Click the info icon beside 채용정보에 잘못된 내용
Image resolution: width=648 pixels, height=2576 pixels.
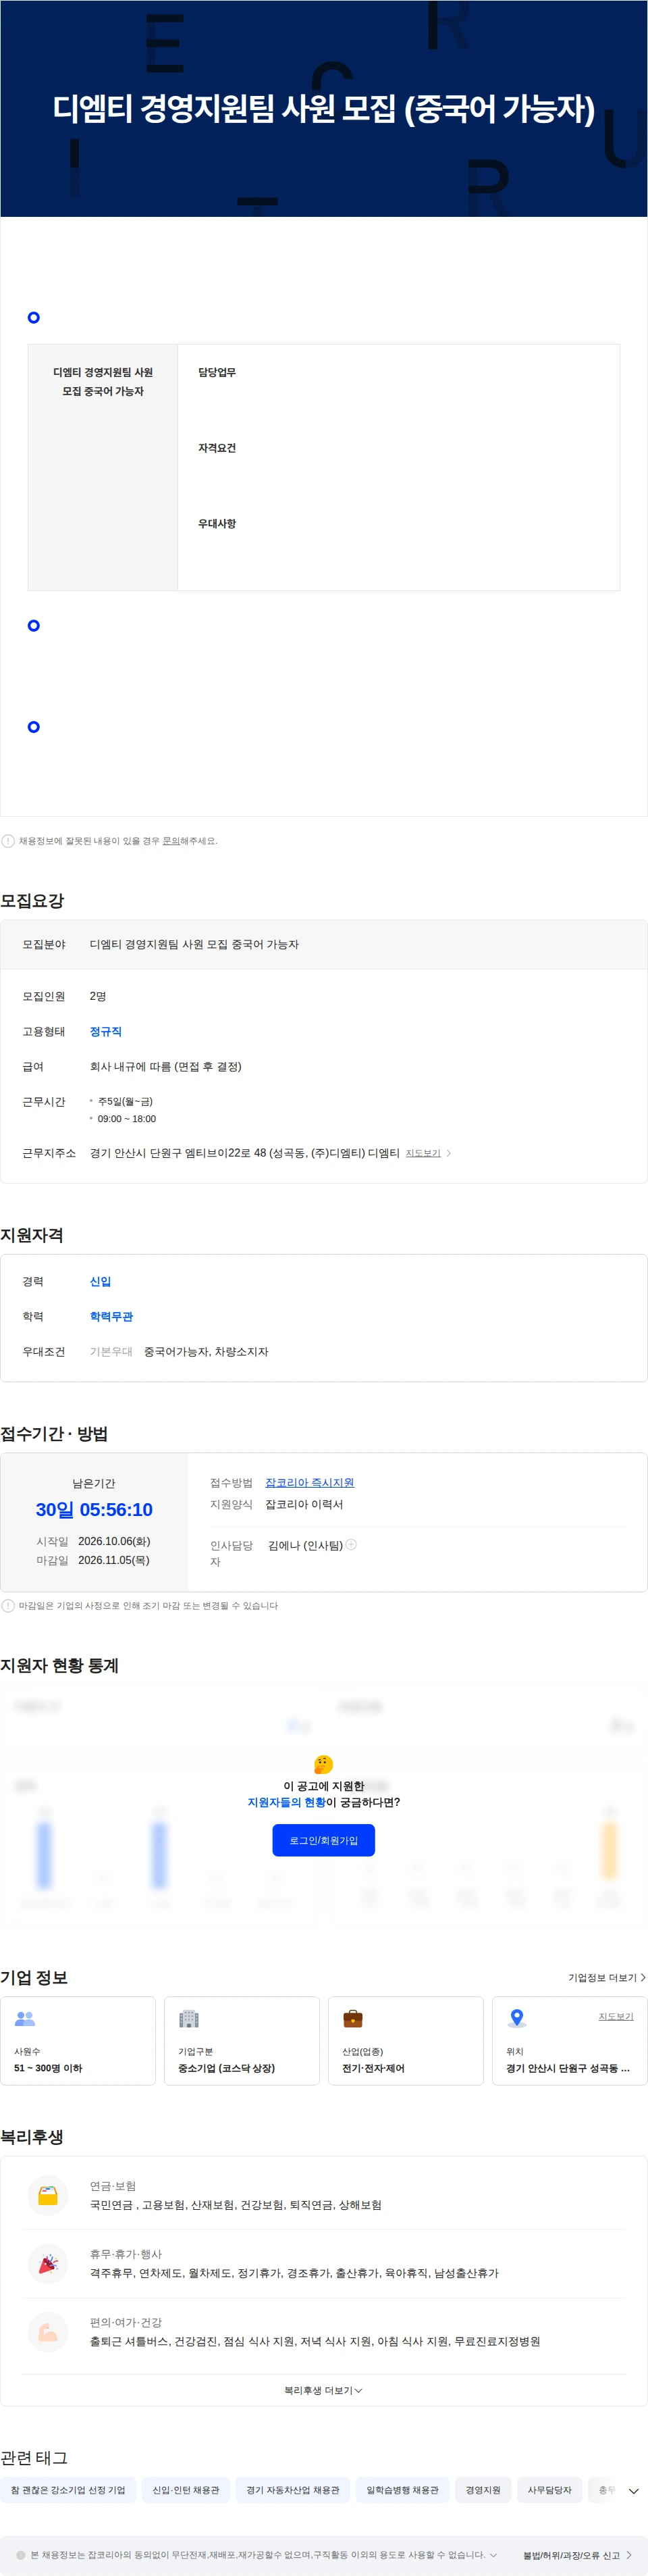click(x=8, y=841)
